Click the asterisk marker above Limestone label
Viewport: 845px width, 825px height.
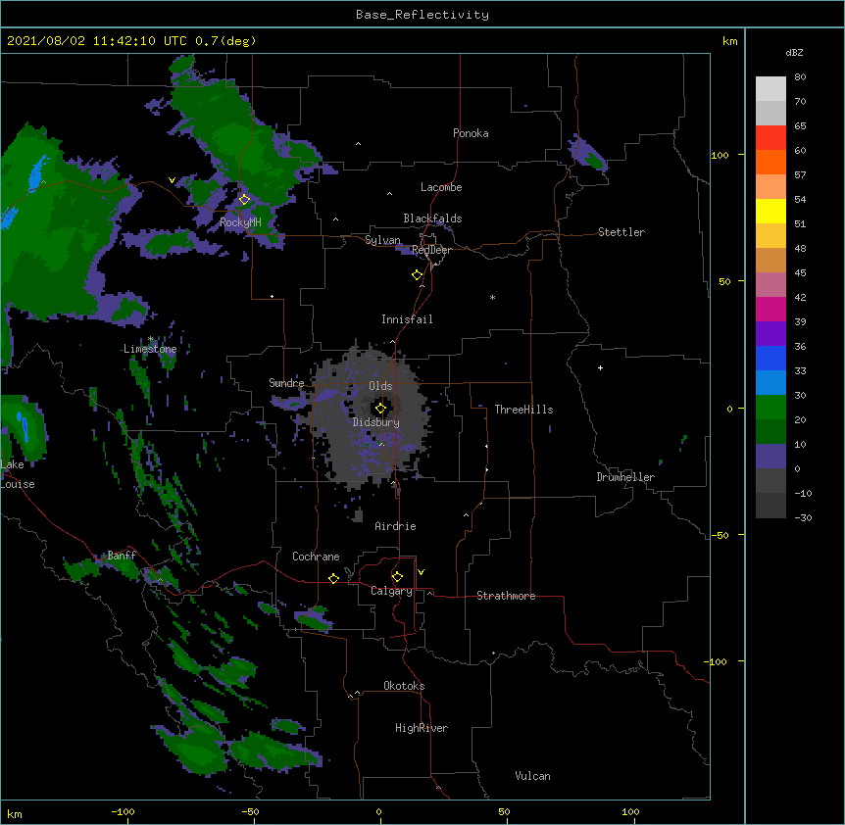pos(150,339)
